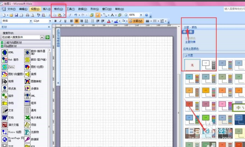Click the Save disk icon
245x147 pixels.
(16, 15)
